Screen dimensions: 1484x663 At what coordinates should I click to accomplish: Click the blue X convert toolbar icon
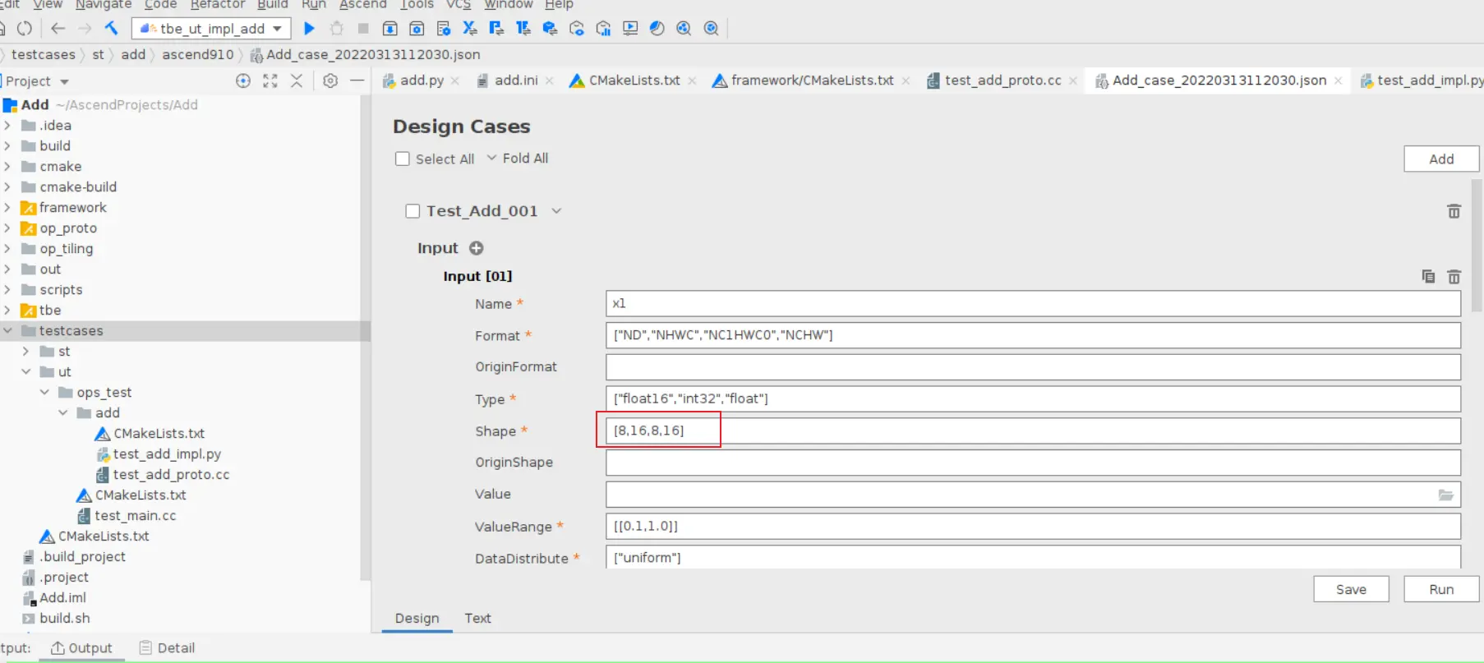point(470,29)
